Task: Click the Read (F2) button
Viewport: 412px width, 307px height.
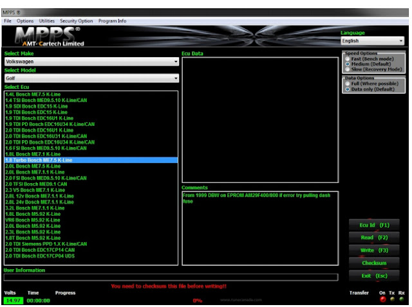Action: (374, 238)
